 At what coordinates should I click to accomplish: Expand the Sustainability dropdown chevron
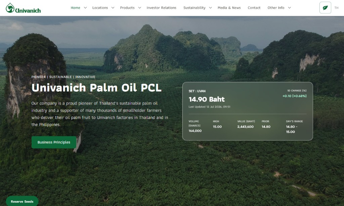210,8
